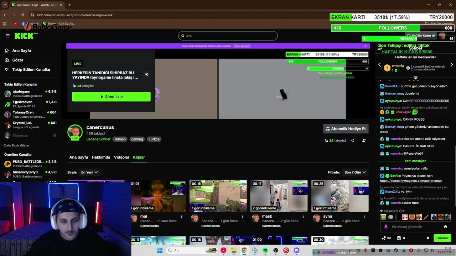Image resolution: width=456 pixels, height=256 pixels.
Task: Open Gözat in the sidebar
Action: click(x=18, y=60)
